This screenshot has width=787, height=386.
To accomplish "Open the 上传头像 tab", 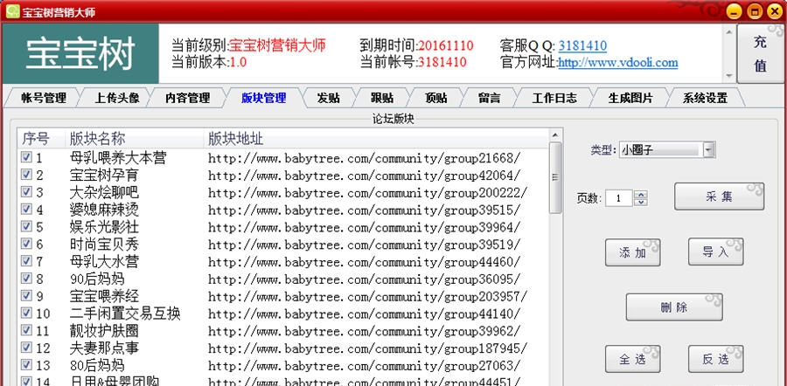I will [x=117, y=98].
